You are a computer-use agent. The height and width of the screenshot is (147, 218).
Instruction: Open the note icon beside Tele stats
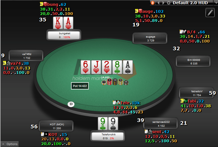coord(115,103)
